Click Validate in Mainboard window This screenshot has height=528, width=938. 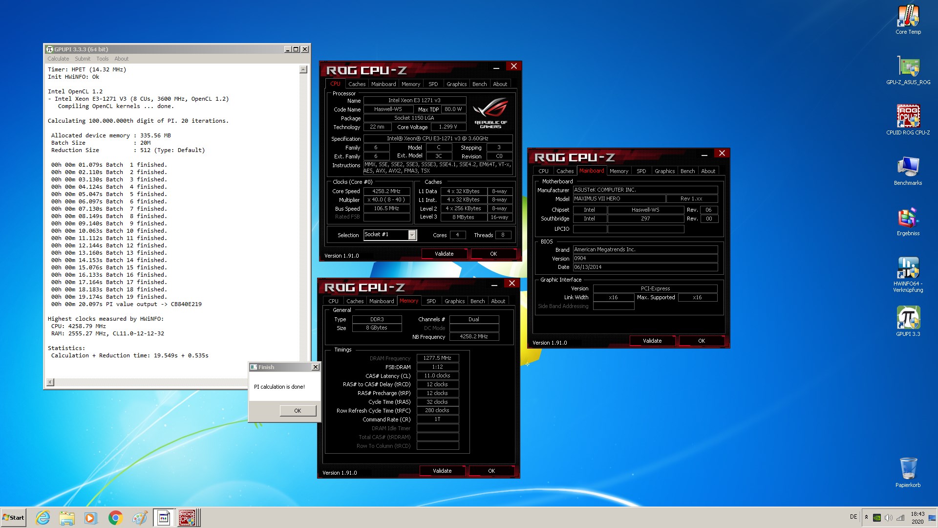(x=652, y=341)
